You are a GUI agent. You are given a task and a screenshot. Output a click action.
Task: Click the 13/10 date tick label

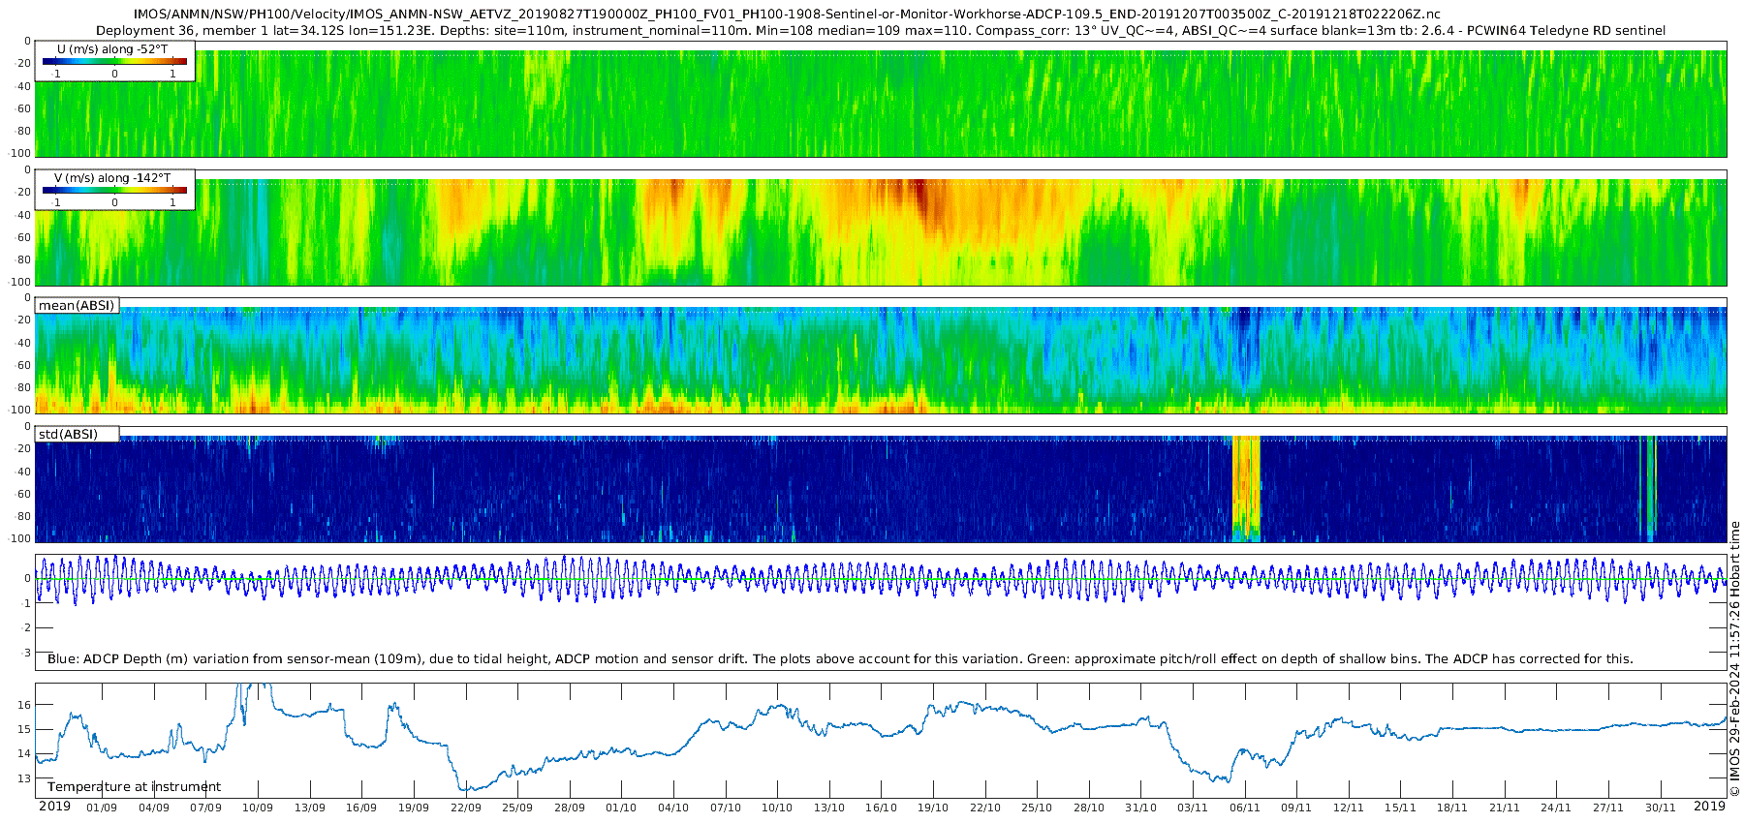[x=828, y=808]
